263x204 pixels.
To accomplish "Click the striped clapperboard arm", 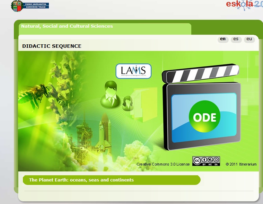I will [x=201, y=73].
